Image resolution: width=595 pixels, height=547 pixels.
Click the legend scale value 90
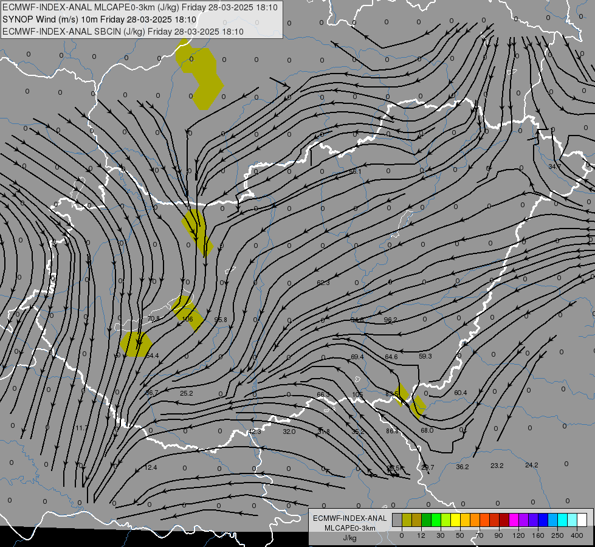tap(498, 535)
